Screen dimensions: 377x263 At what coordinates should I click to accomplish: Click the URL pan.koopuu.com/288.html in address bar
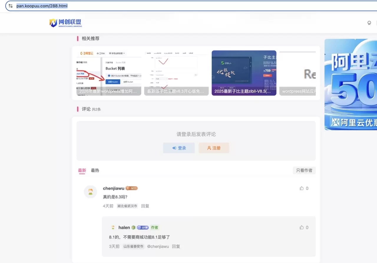click(x=42, y=6)
